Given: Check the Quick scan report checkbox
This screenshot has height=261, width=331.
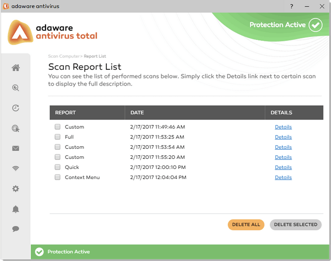Looking at the screenshot, I should tap(57, 167).
